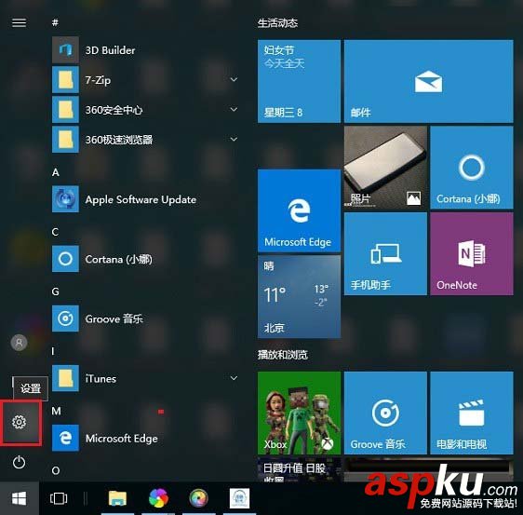Viewport: 523px width, 515px height.
Task: Click the A letter index header
Action: point(55,172)
